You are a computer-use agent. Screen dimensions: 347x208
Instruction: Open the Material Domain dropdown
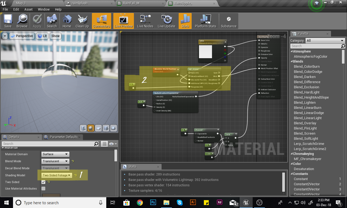(x=56, y=154)
